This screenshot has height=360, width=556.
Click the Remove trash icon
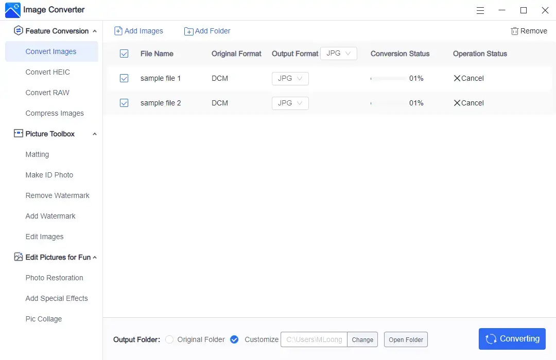pyautogui.click(x=514, y=31)
